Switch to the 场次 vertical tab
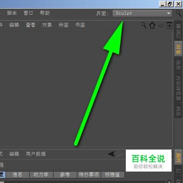The width and height of the screenshot is (183, 183). 178,65
